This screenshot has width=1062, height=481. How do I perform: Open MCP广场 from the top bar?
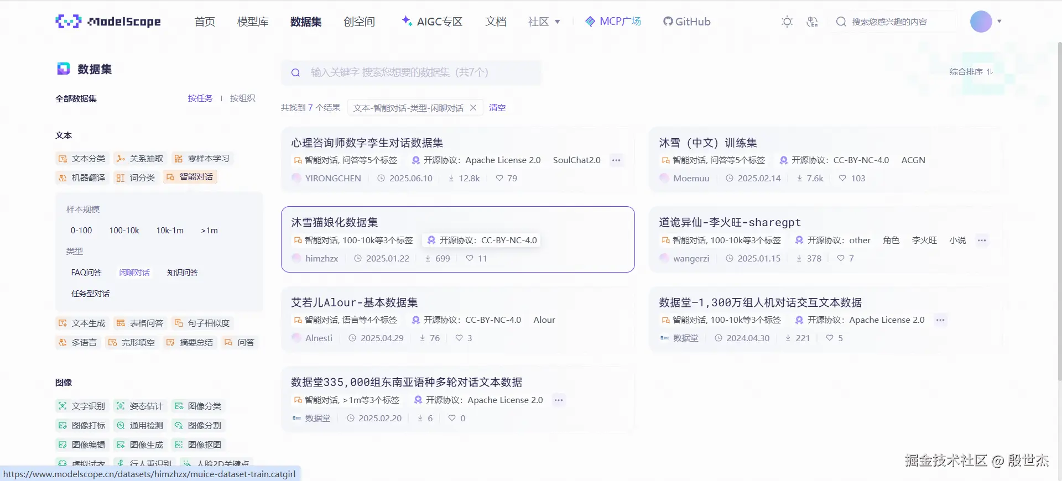(x=613, y=22)
